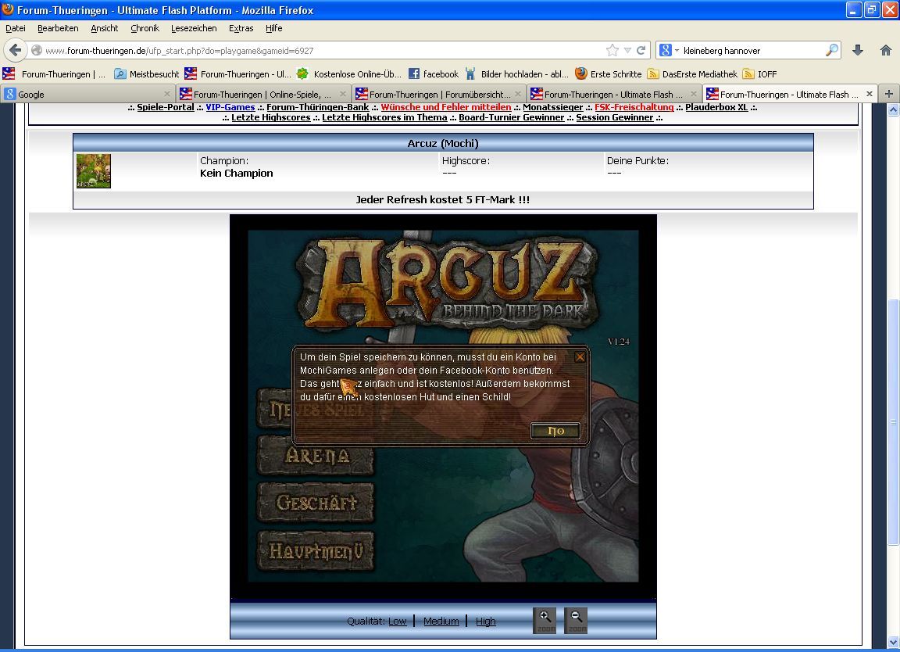Open the facebook bookmark
The height and width of the screenshot is (652, 900).
434,73
